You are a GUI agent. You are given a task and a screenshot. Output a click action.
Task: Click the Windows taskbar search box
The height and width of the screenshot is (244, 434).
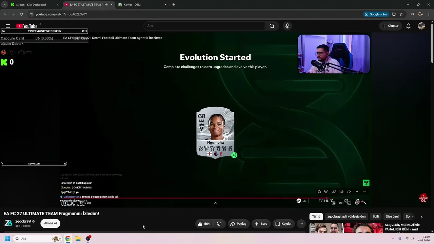(x=37, y=239)
